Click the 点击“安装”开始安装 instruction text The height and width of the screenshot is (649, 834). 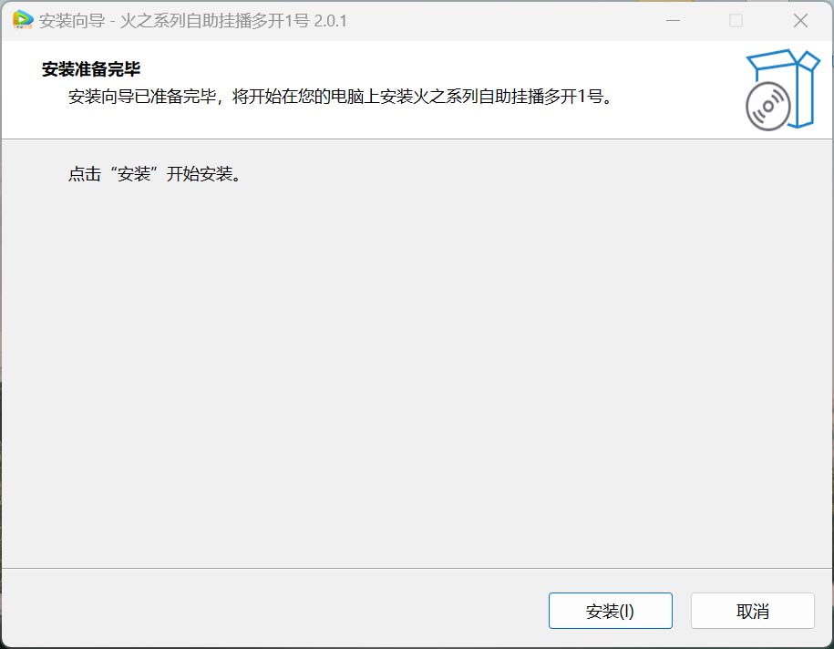point(155,174)
